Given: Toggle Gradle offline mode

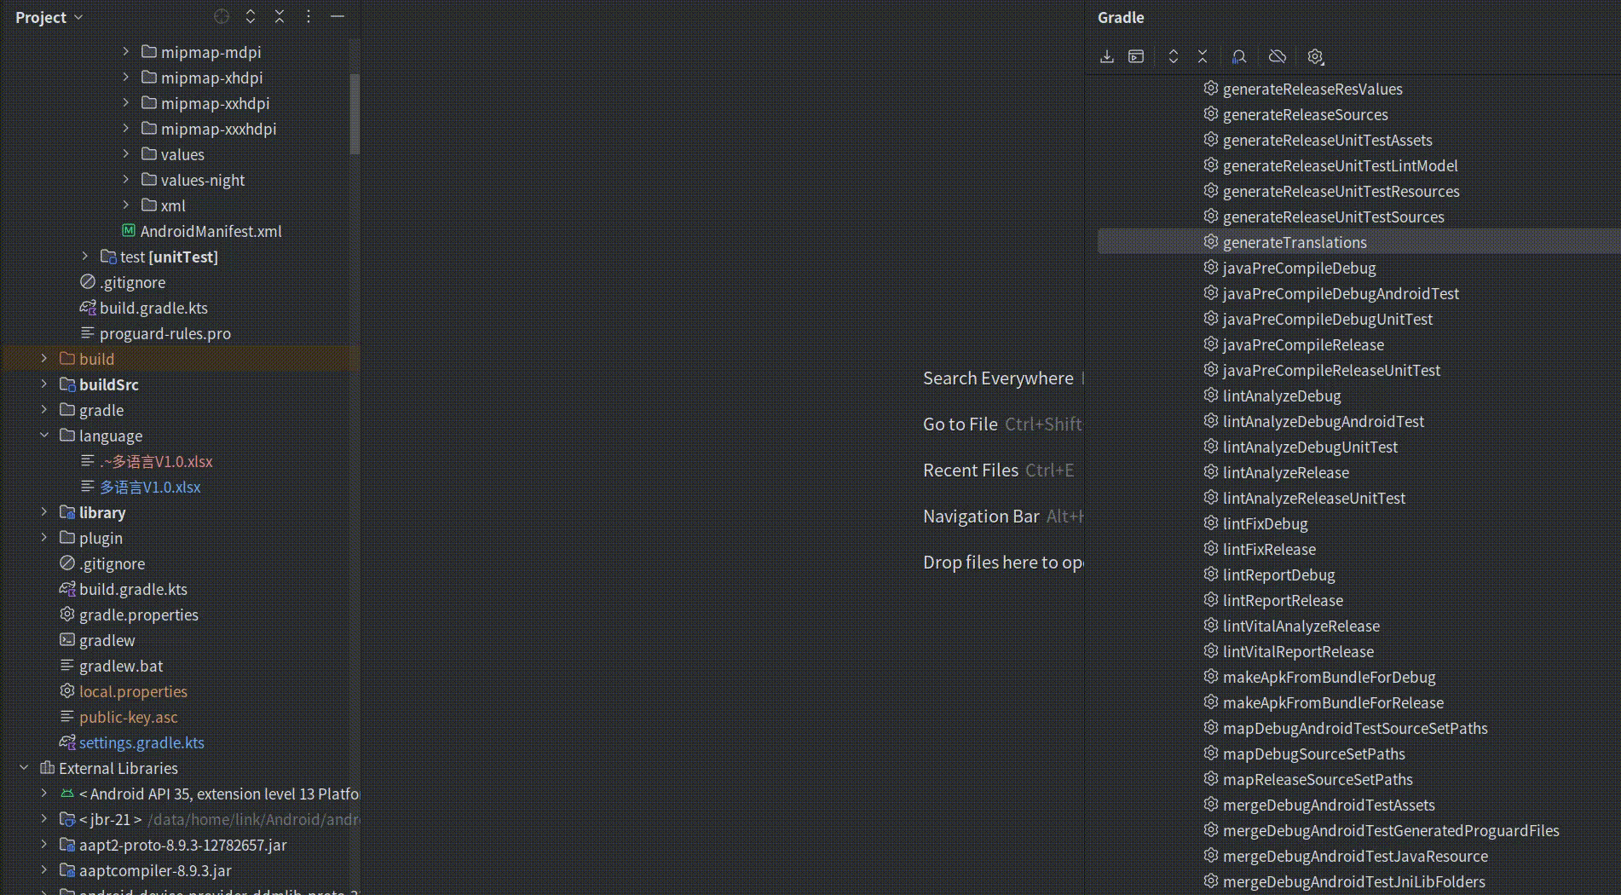Looking at the screenshot, I should coord(1278,56).
